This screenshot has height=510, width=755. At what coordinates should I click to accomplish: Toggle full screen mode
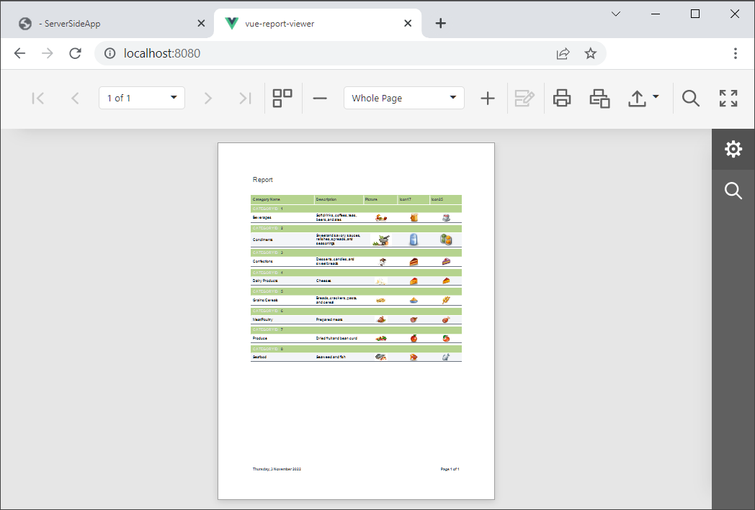[728, 98]
